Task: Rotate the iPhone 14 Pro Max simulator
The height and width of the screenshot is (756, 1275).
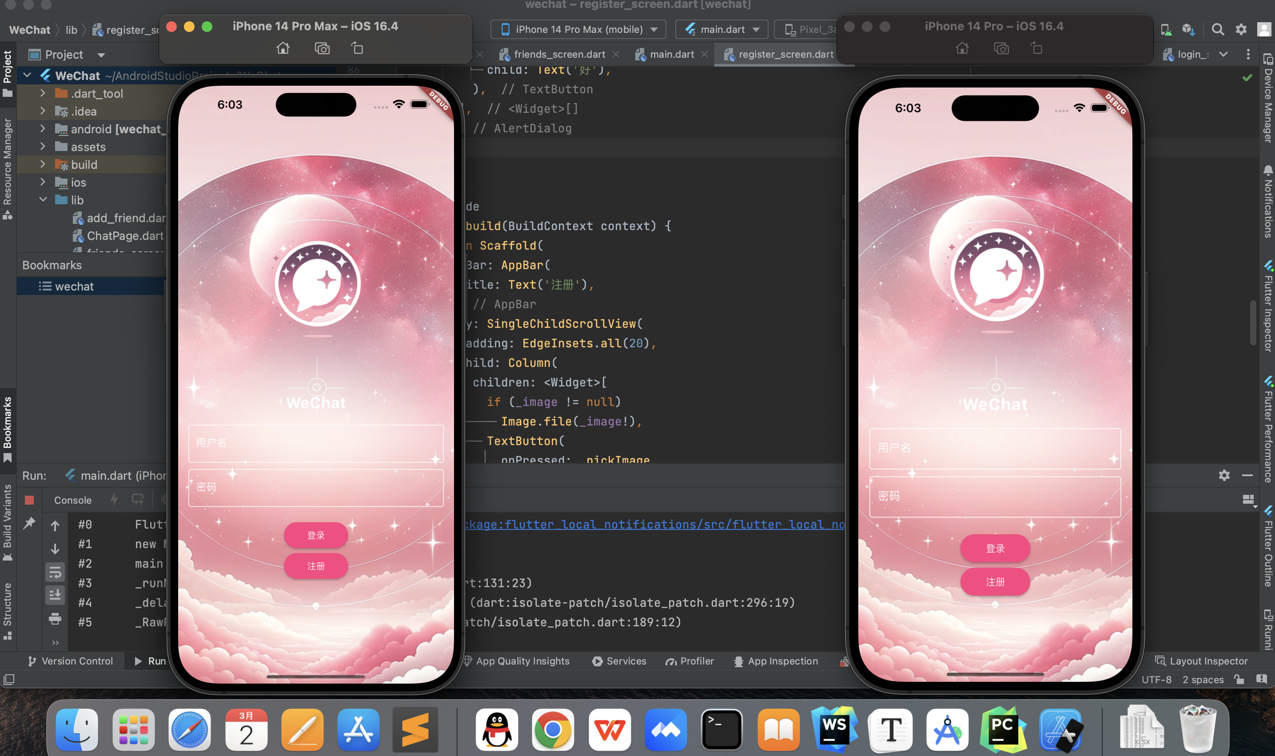Action: click(x=358, y=48)
